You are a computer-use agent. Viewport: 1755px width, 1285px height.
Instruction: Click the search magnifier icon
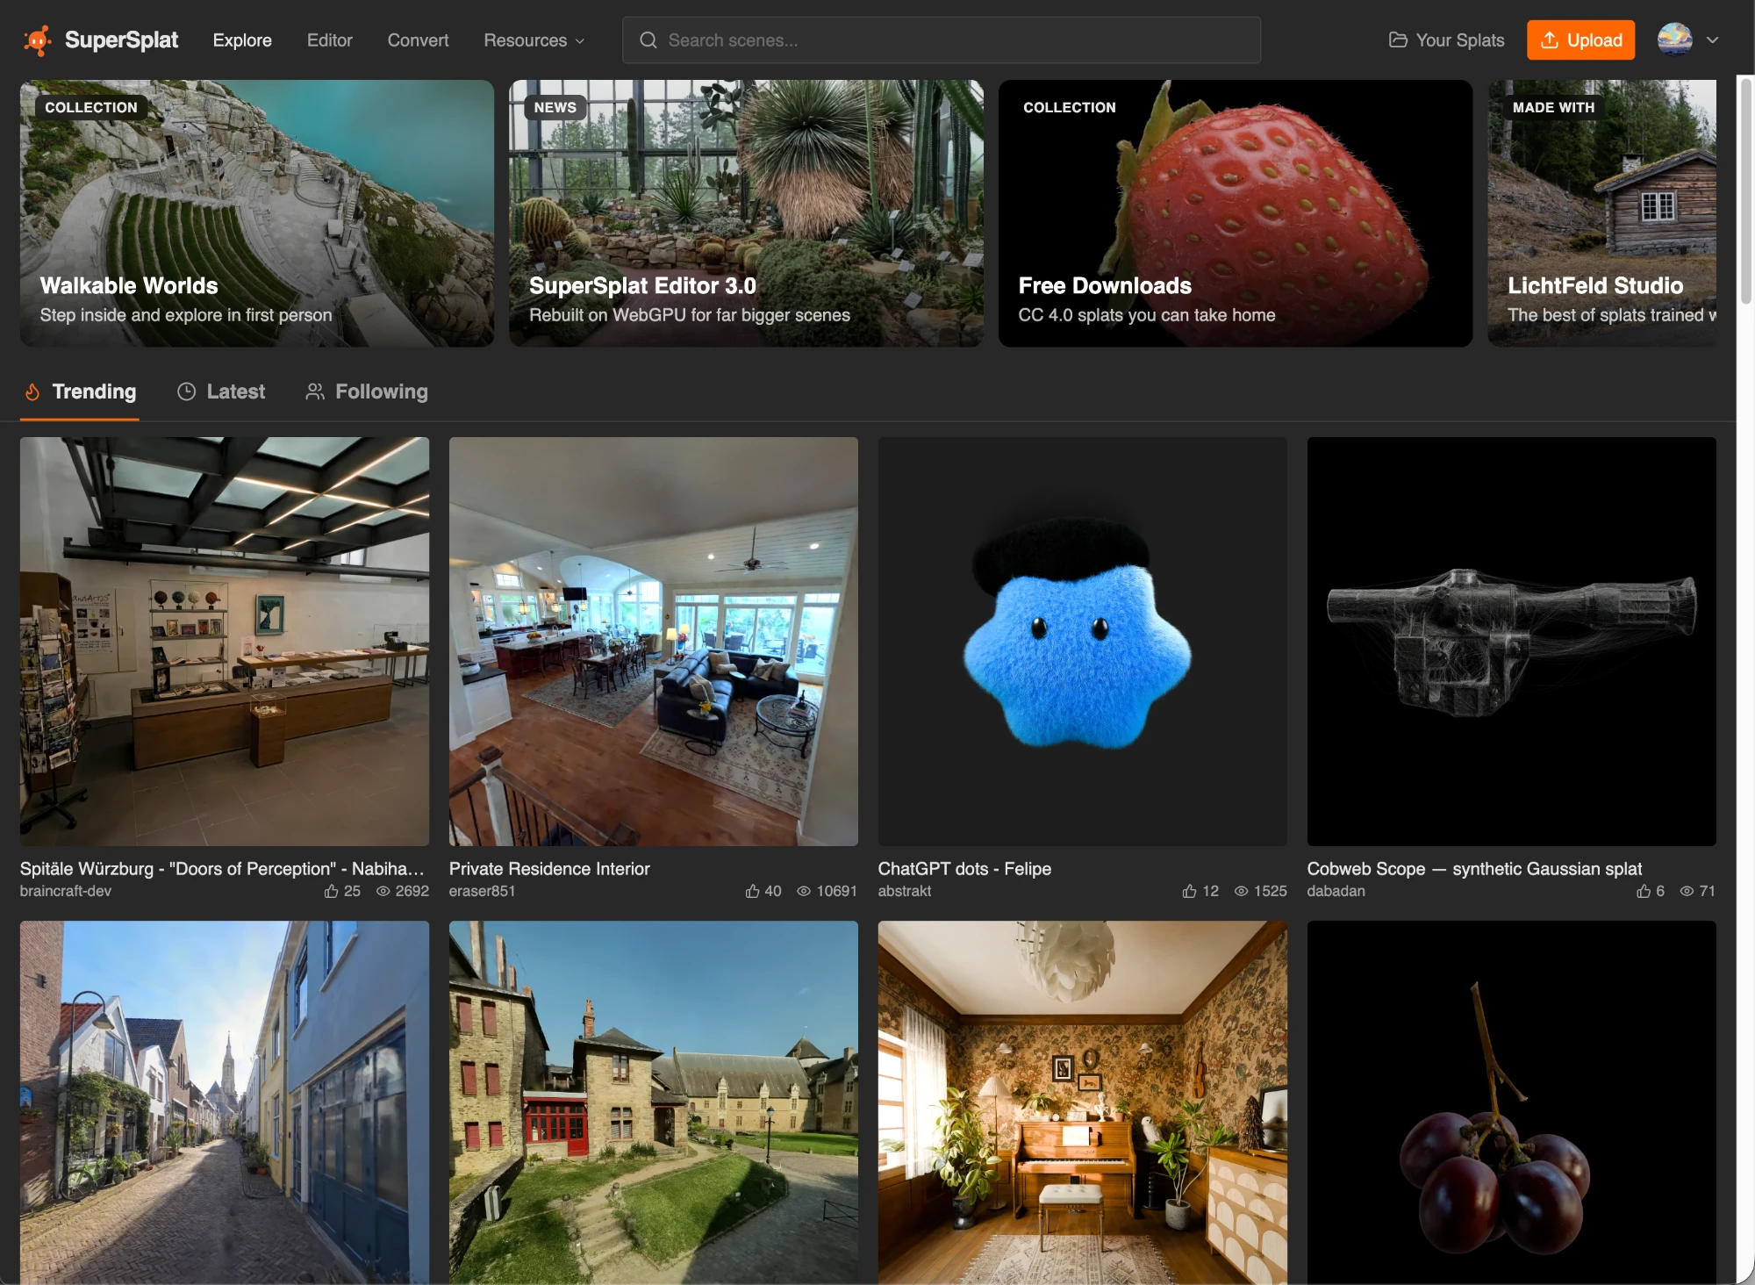pos(648,40)
